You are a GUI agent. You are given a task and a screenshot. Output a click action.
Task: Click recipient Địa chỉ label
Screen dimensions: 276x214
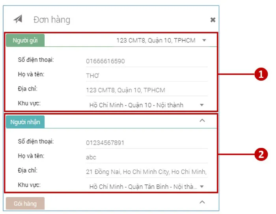(28, 170)
